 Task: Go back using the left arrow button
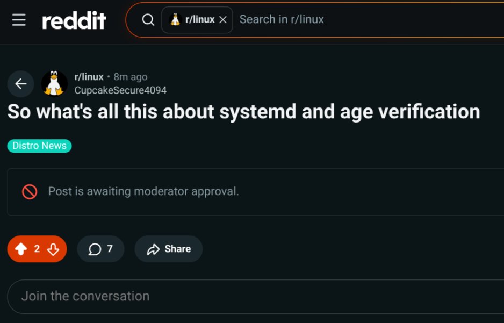point(21,83)
